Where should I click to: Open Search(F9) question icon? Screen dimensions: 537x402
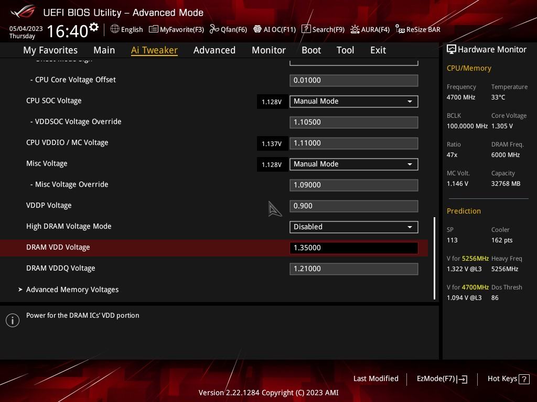click(306, 29)
